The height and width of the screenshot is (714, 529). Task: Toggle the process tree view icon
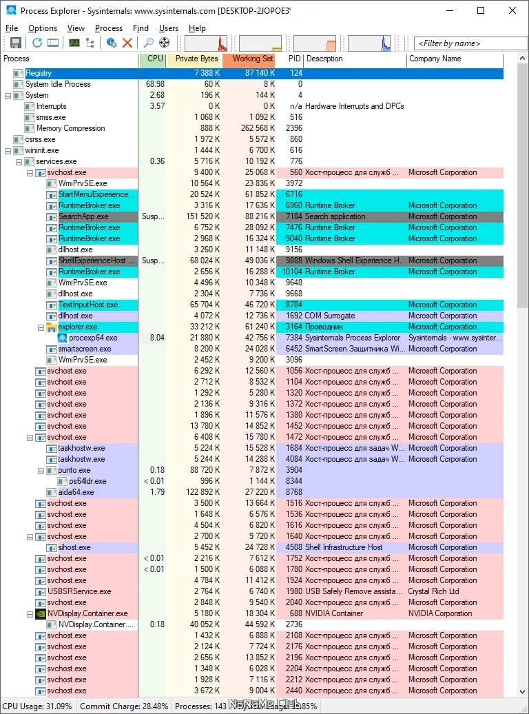90,43
